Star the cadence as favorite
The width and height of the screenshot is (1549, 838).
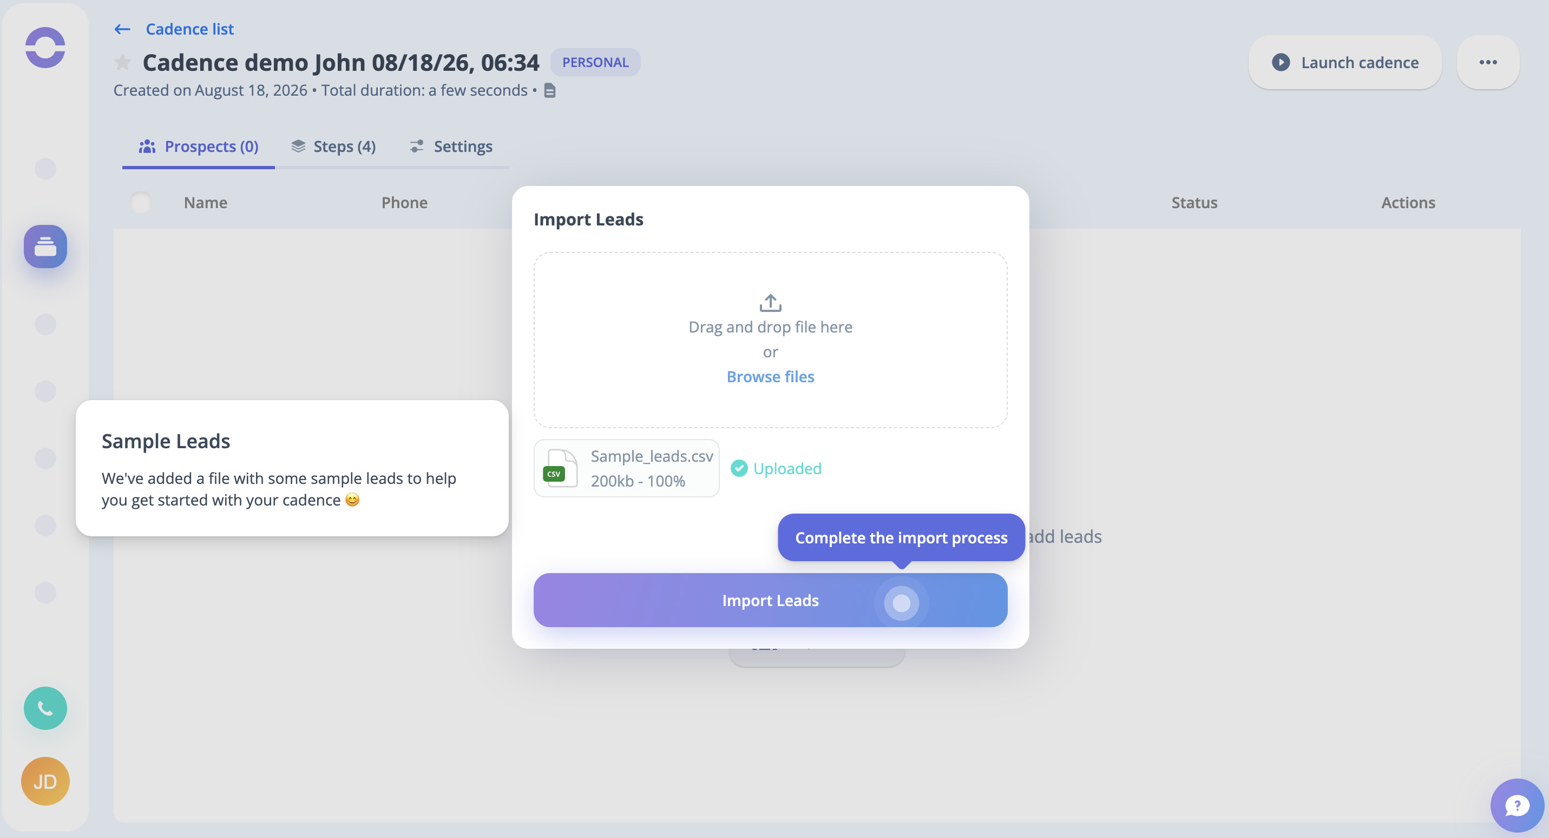coord(123,62)
